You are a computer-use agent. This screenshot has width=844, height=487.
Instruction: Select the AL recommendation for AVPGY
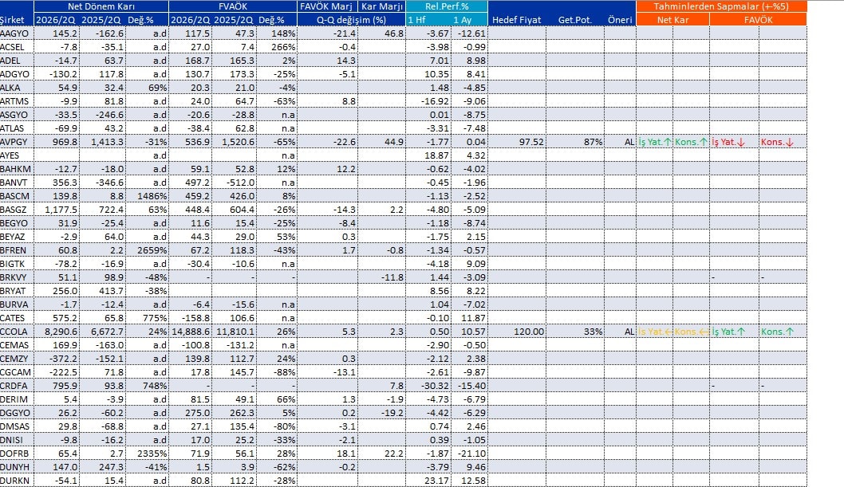point(629,142)
